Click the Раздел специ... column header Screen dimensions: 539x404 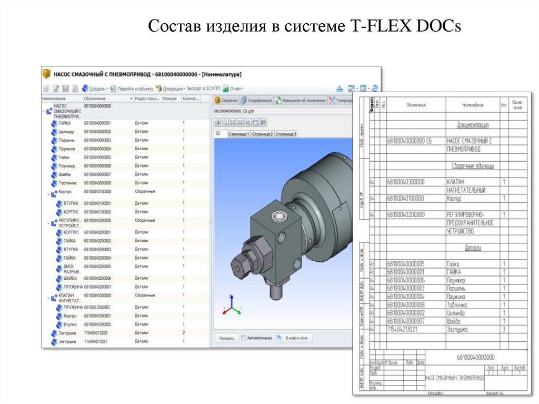(x=147, y=99)
